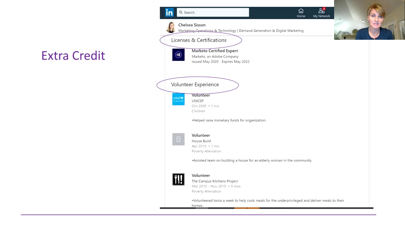Screen dimensions: 405x228
Task: Open Chelsea Sisson's name link
Action: (x=192, y=25)
